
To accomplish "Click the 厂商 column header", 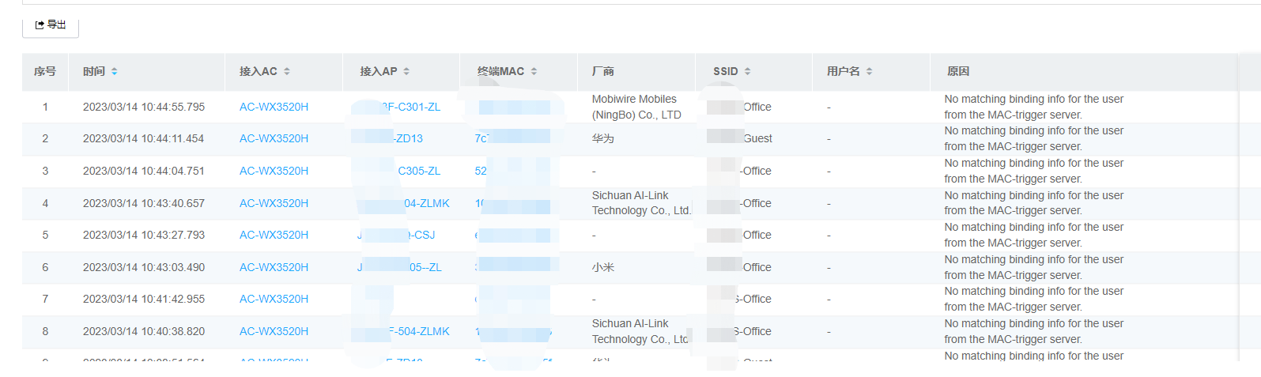I will point(603,71).
